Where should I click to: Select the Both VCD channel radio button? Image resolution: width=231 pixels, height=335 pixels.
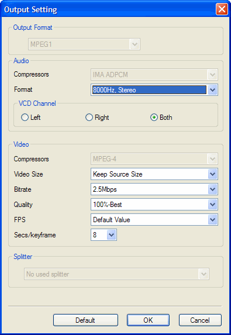154,118
